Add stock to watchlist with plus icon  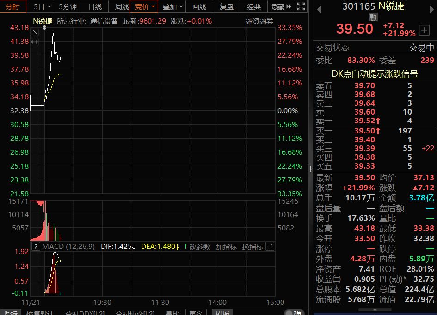(x=424, y=30)
